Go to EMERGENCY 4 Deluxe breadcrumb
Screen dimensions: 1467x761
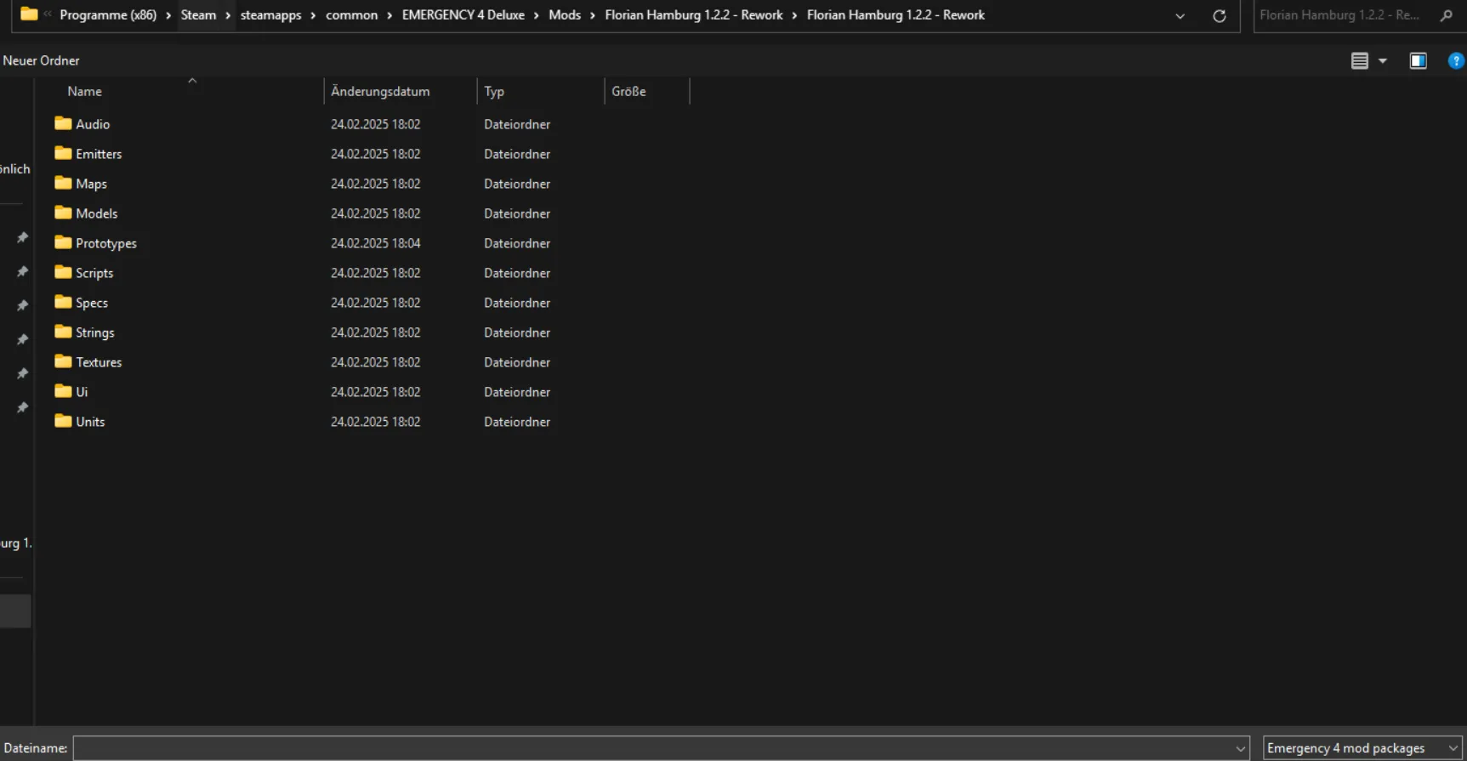(463, 15)
